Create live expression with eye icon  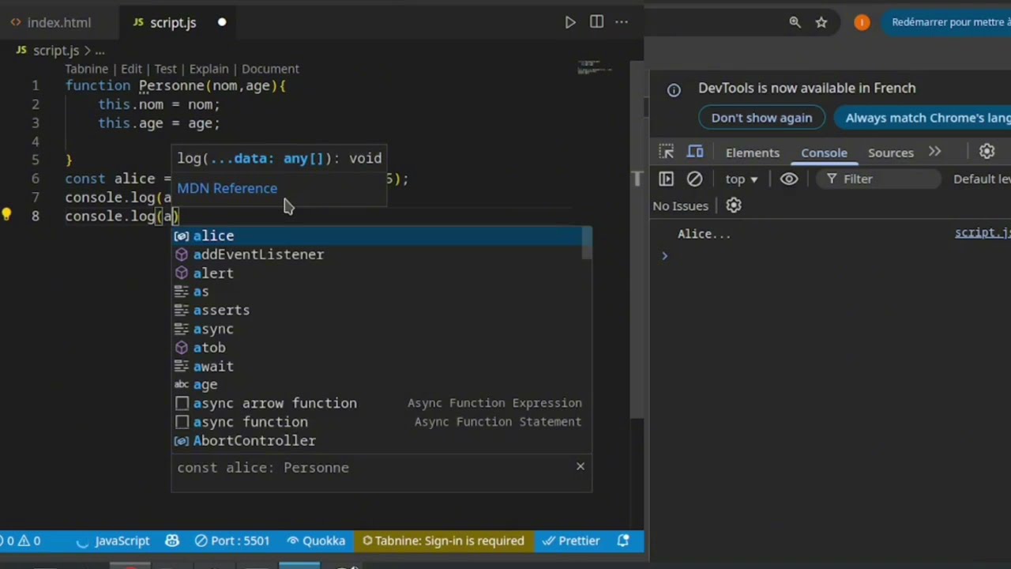pyautogui.click(x=789, y=179)
